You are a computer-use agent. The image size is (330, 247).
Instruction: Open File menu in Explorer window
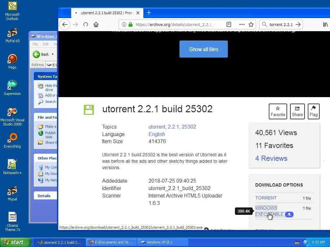click(35, 44)
